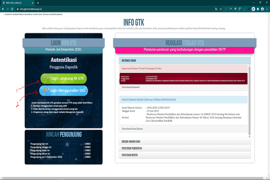This screenshot has width=270, height=180.
Task: Expand the UNDANG-UNDANG GURU section
Action: pos(184,142)
